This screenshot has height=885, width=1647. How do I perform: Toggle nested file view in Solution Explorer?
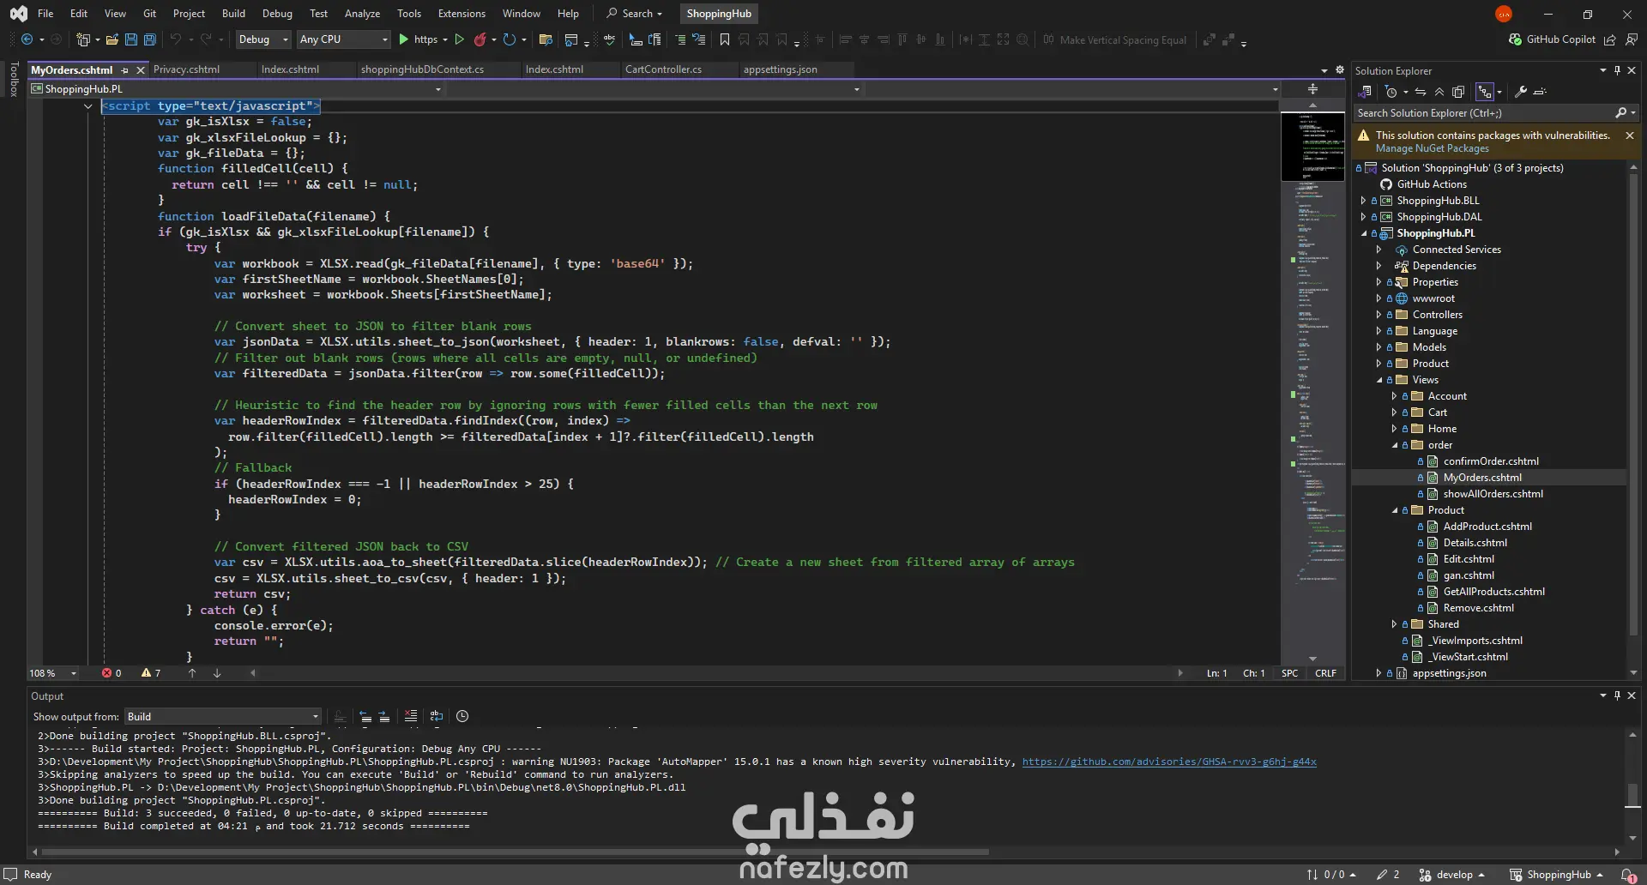(1485, 92)
